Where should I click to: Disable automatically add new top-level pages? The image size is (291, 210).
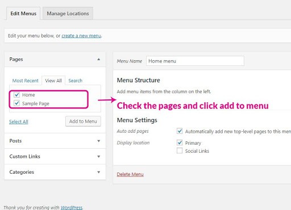pos(180,131)
